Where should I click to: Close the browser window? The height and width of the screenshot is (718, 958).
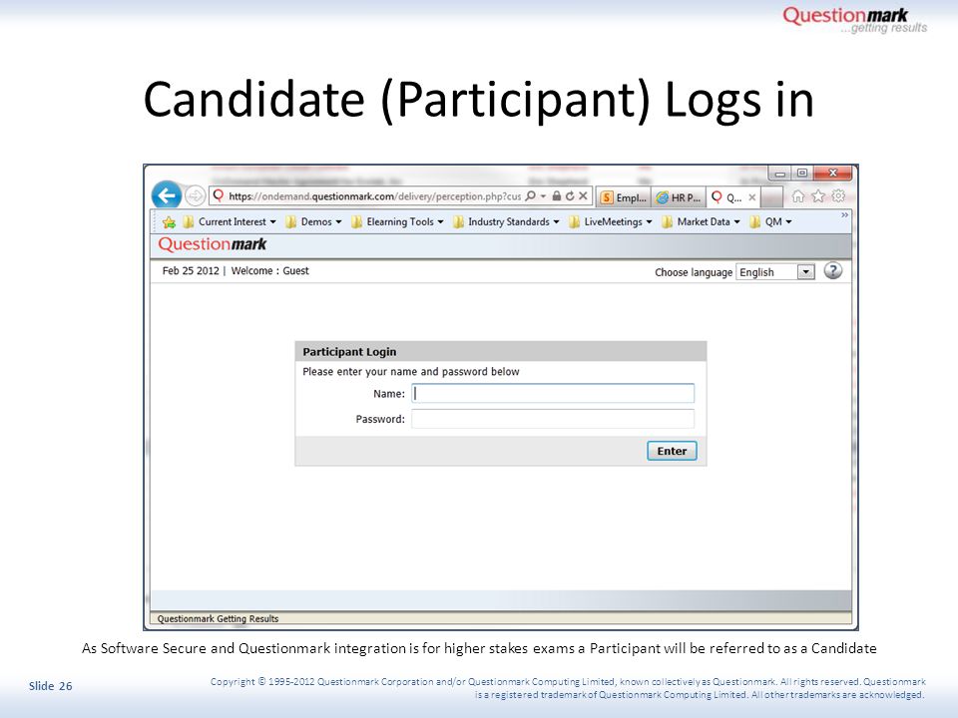[x=832, y=174]
